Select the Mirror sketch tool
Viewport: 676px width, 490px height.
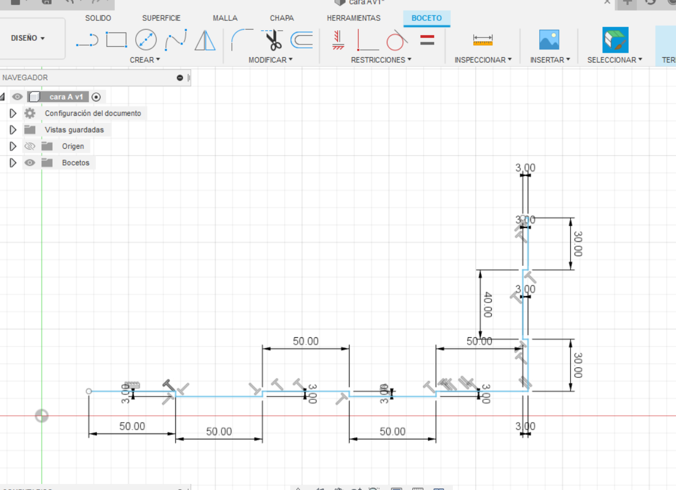[205, 40]
